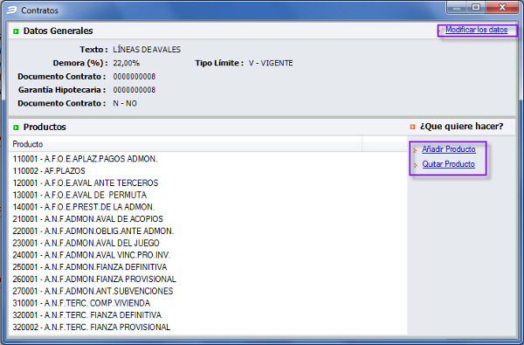Select row 130001 - A.F.O.E.AVAL DE PERMUTA
524x345 pixels.
(x=208, y=195)
